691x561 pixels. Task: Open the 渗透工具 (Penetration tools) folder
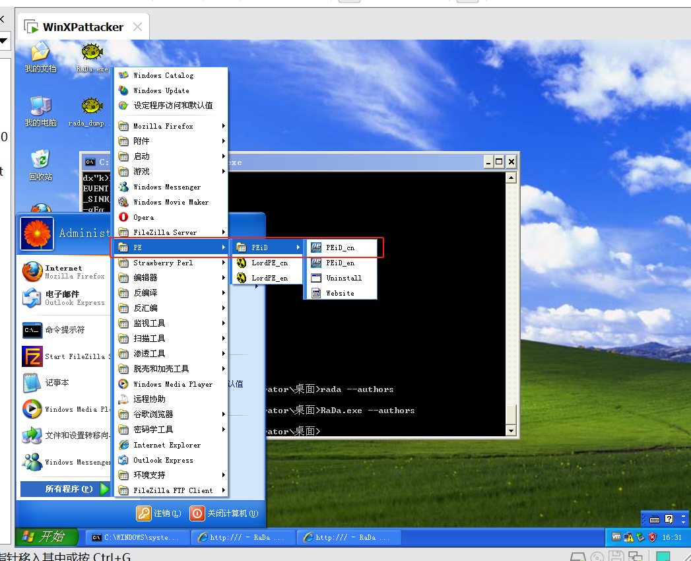(x=171, y=354)
